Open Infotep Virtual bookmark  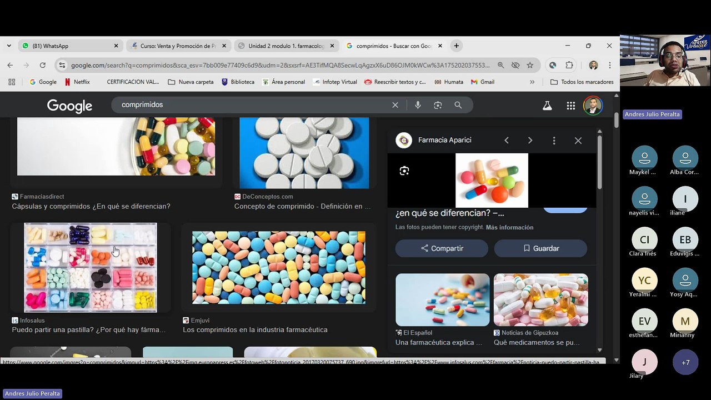(335, 82)
